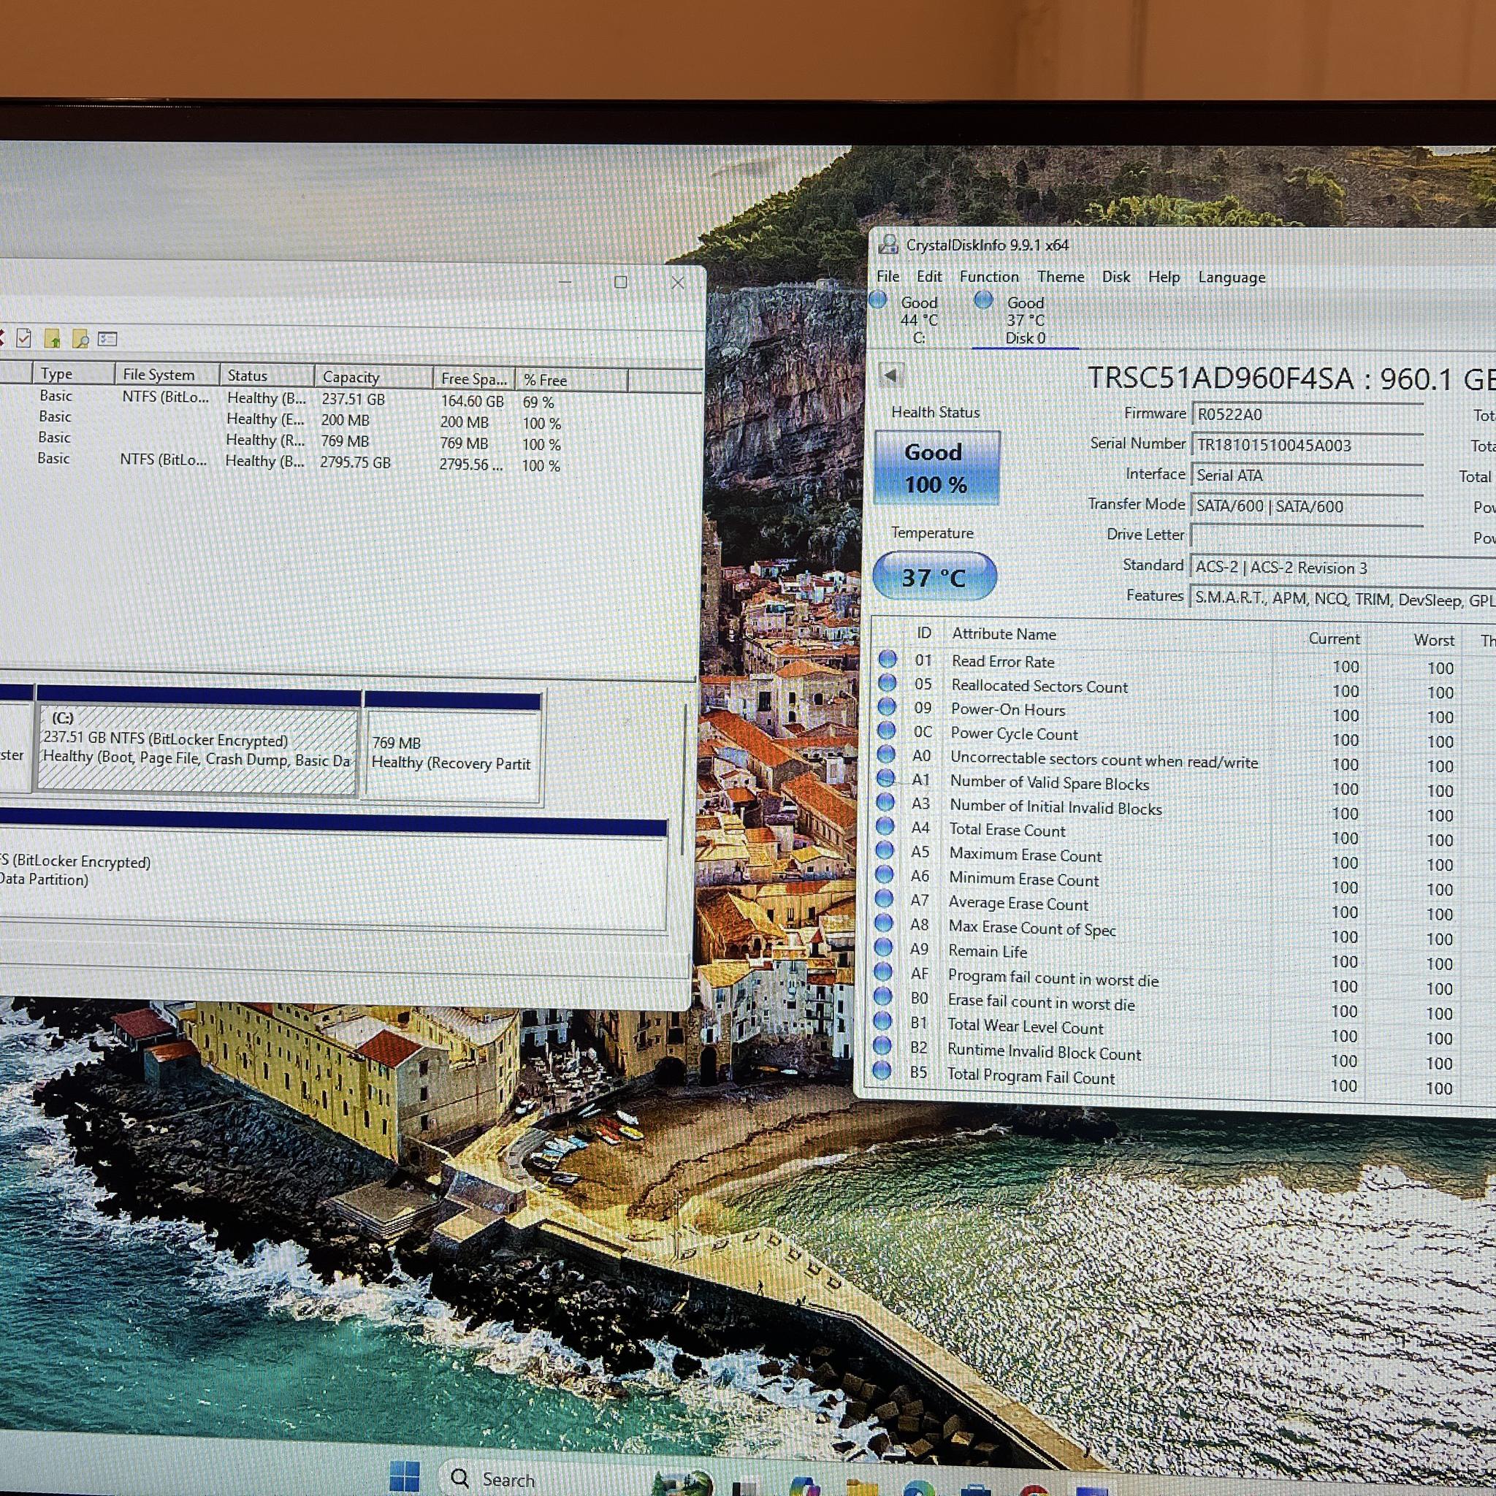Select the 769 MB Recovery Partition block
Image resolution: width=1496 pixels, height=1496 pixels.
(452, 747)
